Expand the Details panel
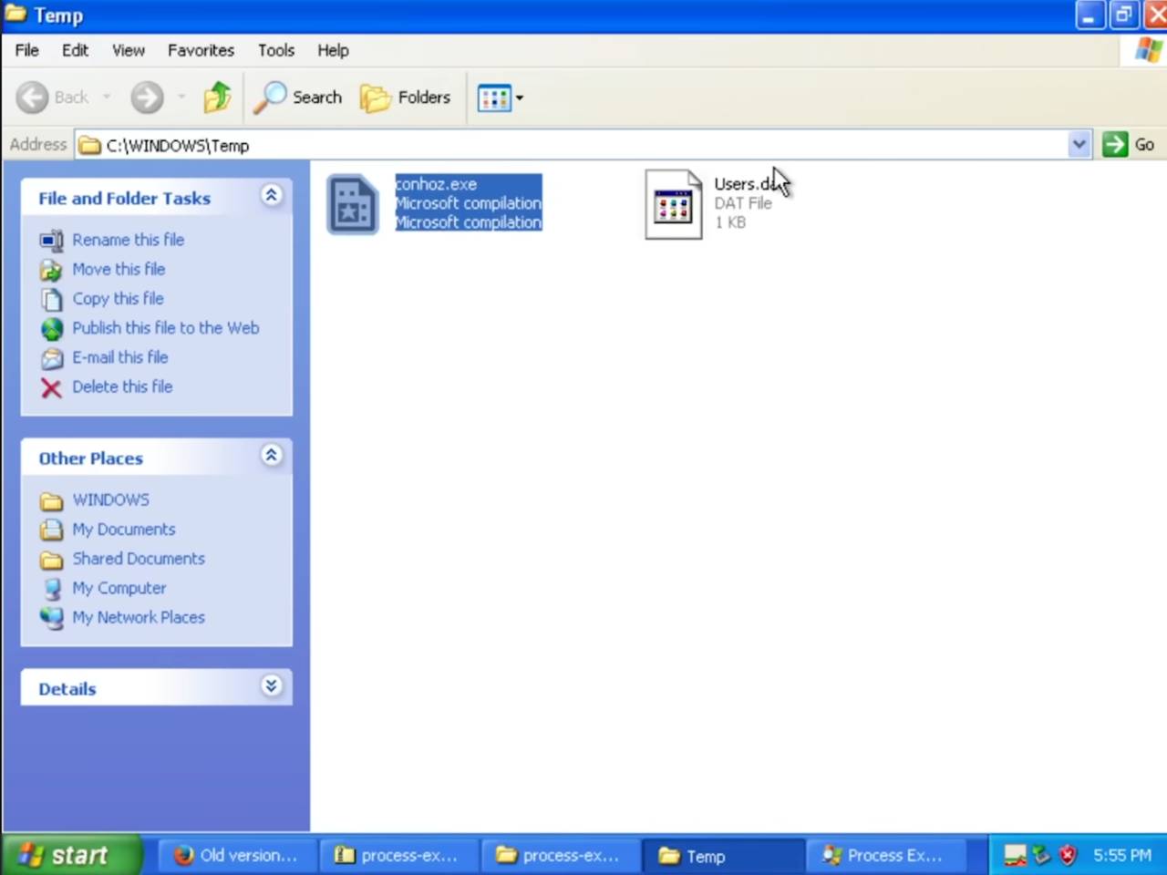The image size is (1167, 875). tap(271, 685)
